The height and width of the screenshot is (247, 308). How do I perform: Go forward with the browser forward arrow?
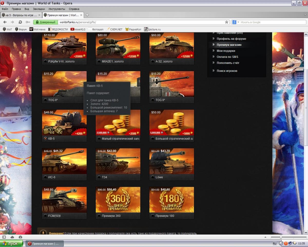(12, 22)
